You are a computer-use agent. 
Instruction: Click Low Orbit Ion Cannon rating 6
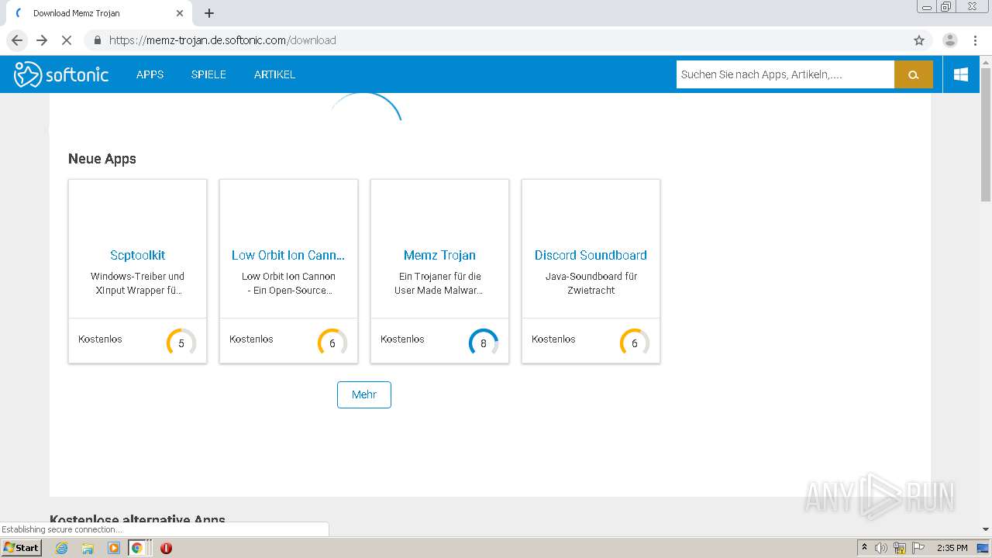coord(332,343)
